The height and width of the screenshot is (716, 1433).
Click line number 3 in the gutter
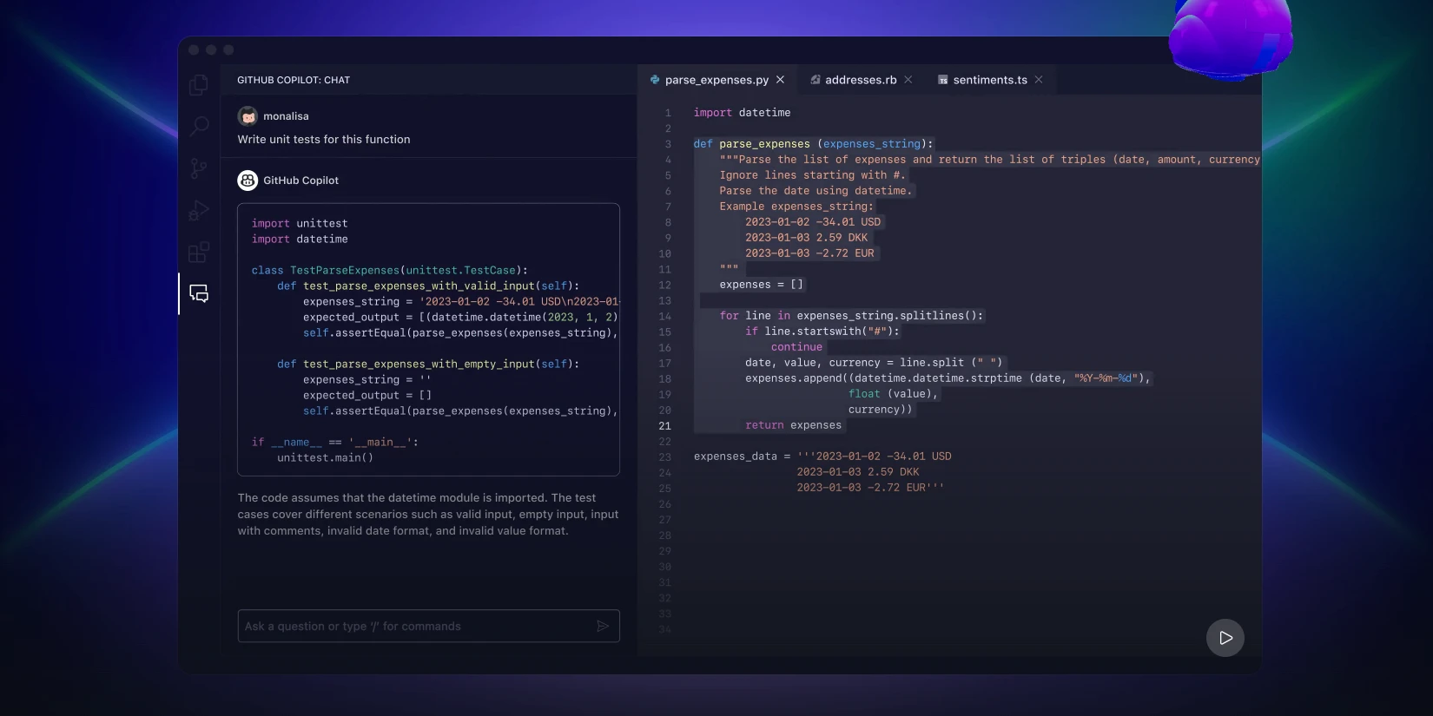point(668,144)
